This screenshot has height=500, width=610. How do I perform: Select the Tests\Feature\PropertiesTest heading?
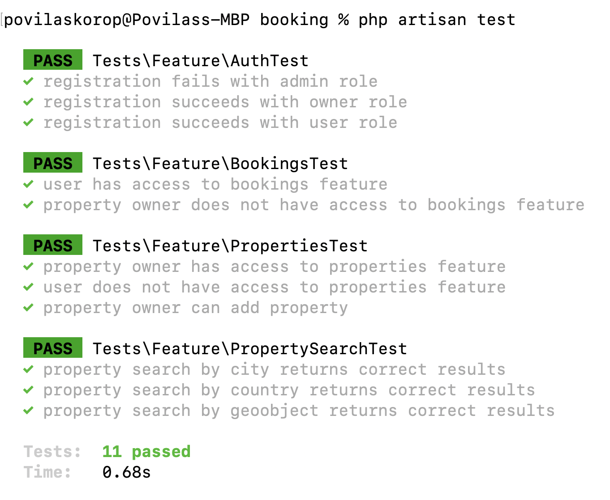(230, 246)
